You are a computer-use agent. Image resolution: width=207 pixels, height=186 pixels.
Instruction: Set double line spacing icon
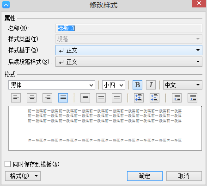117,98
